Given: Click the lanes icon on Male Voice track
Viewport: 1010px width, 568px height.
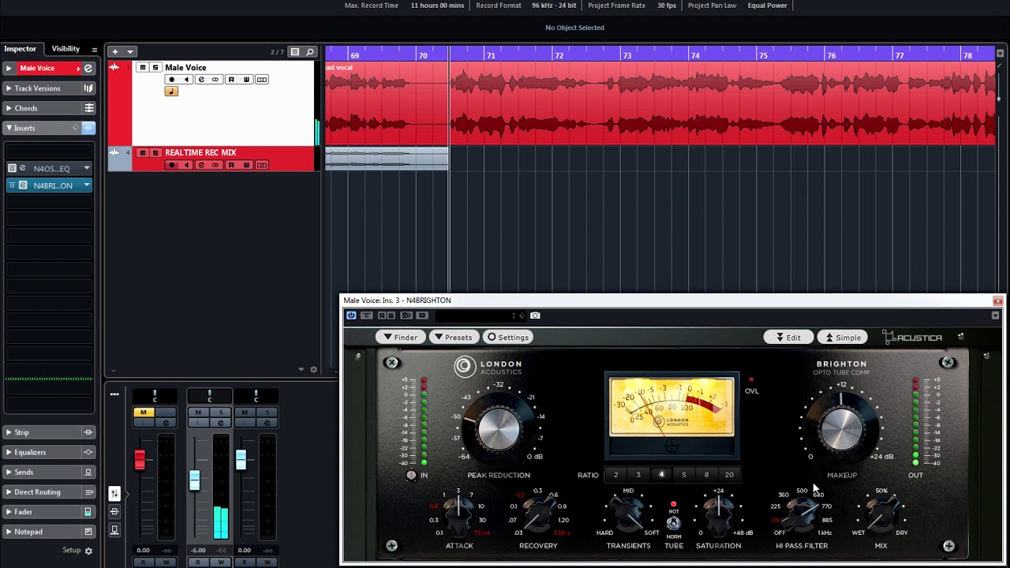Looking at the screenshot, I should click(x=262, y=80).
